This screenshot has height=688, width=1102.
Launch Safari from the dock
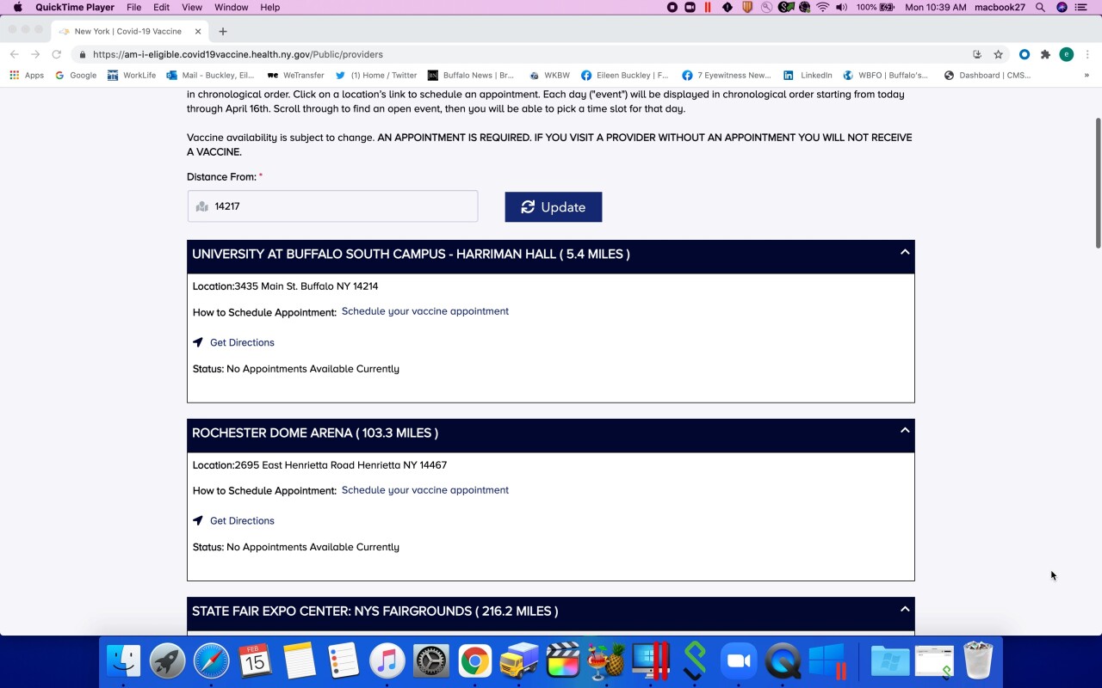[x=212, y=661]
